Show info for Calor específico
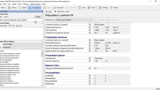The image size is (160, 90). 90,30
